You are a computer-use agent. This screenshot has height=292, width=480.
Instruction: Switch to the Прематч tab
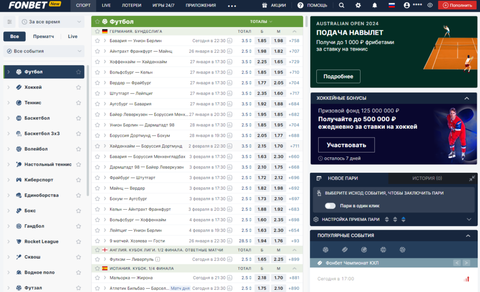click(x=44, y=36)
